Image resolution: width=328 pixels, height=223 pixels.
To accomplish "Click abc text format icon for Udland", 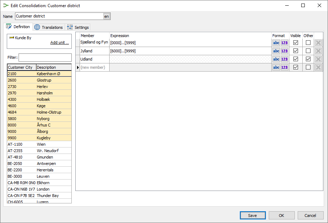I will coord(276,59).
